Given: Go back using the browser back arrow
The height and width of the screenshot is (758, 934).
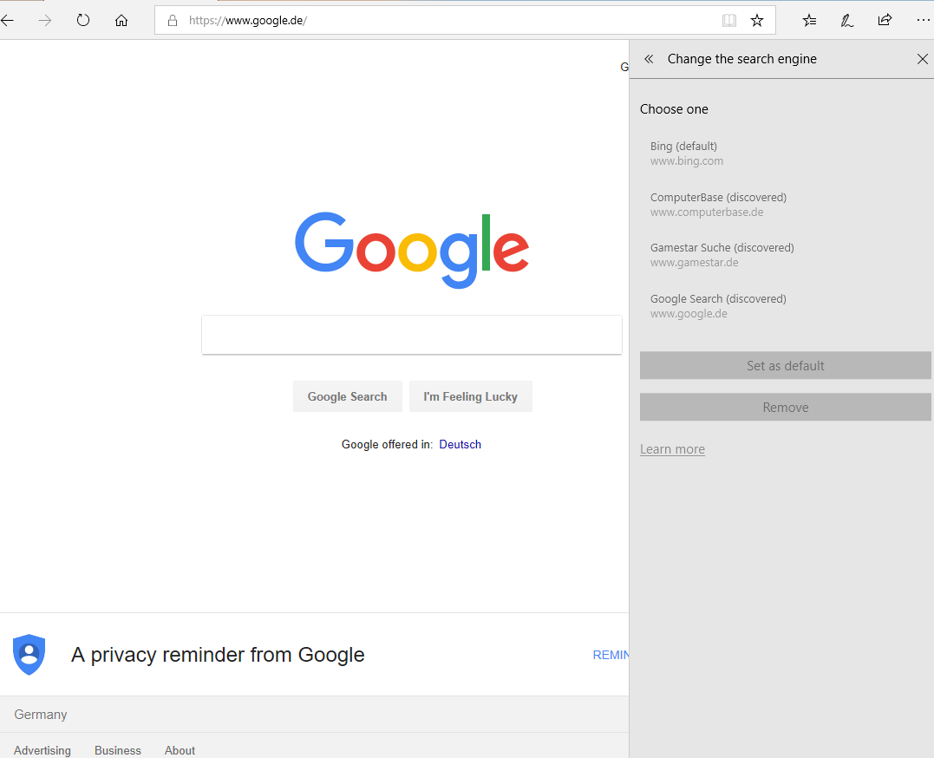Looking at the screenshot, I should tap(7, 20).
